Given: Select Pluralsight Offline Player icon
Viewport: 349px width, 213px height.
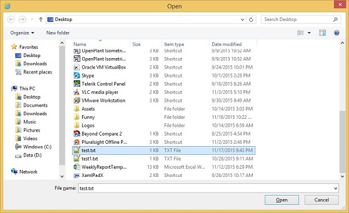Looking at the screenshot, I should [x=77, y=142].
